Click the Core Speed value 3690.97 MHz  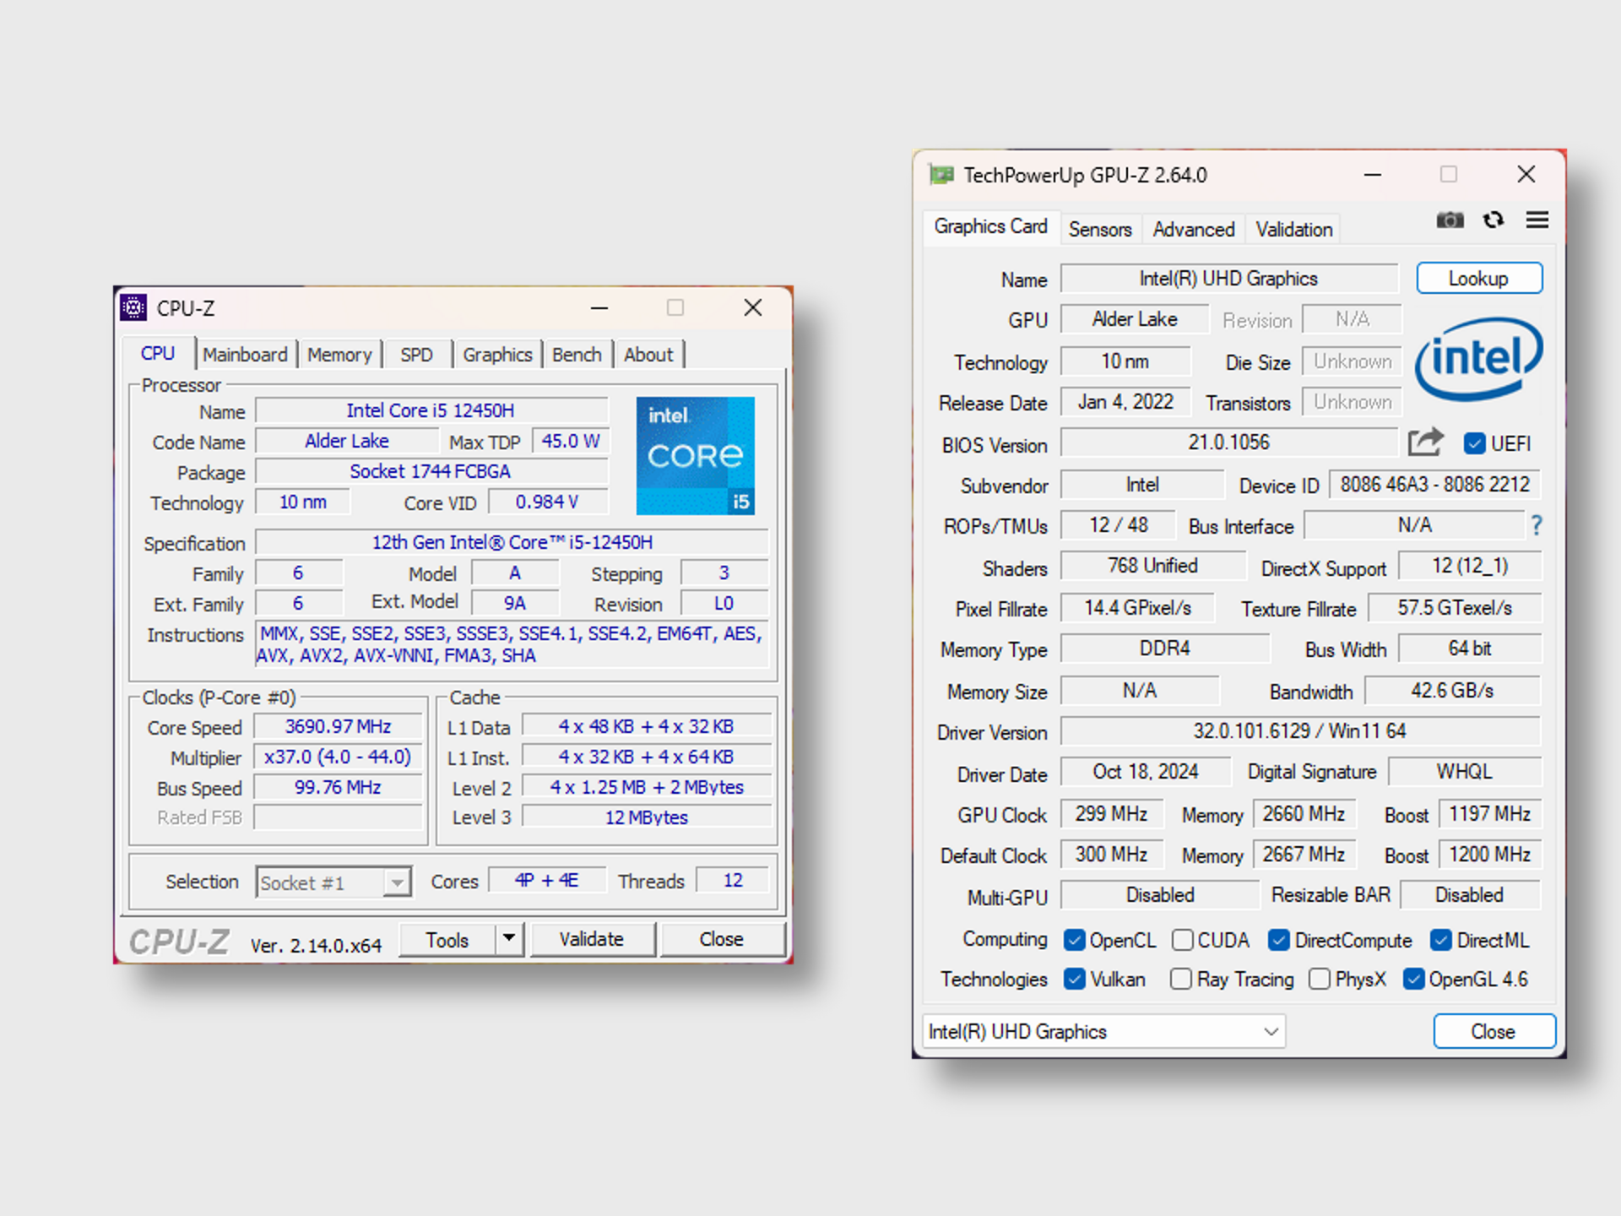tap(338, 726)
